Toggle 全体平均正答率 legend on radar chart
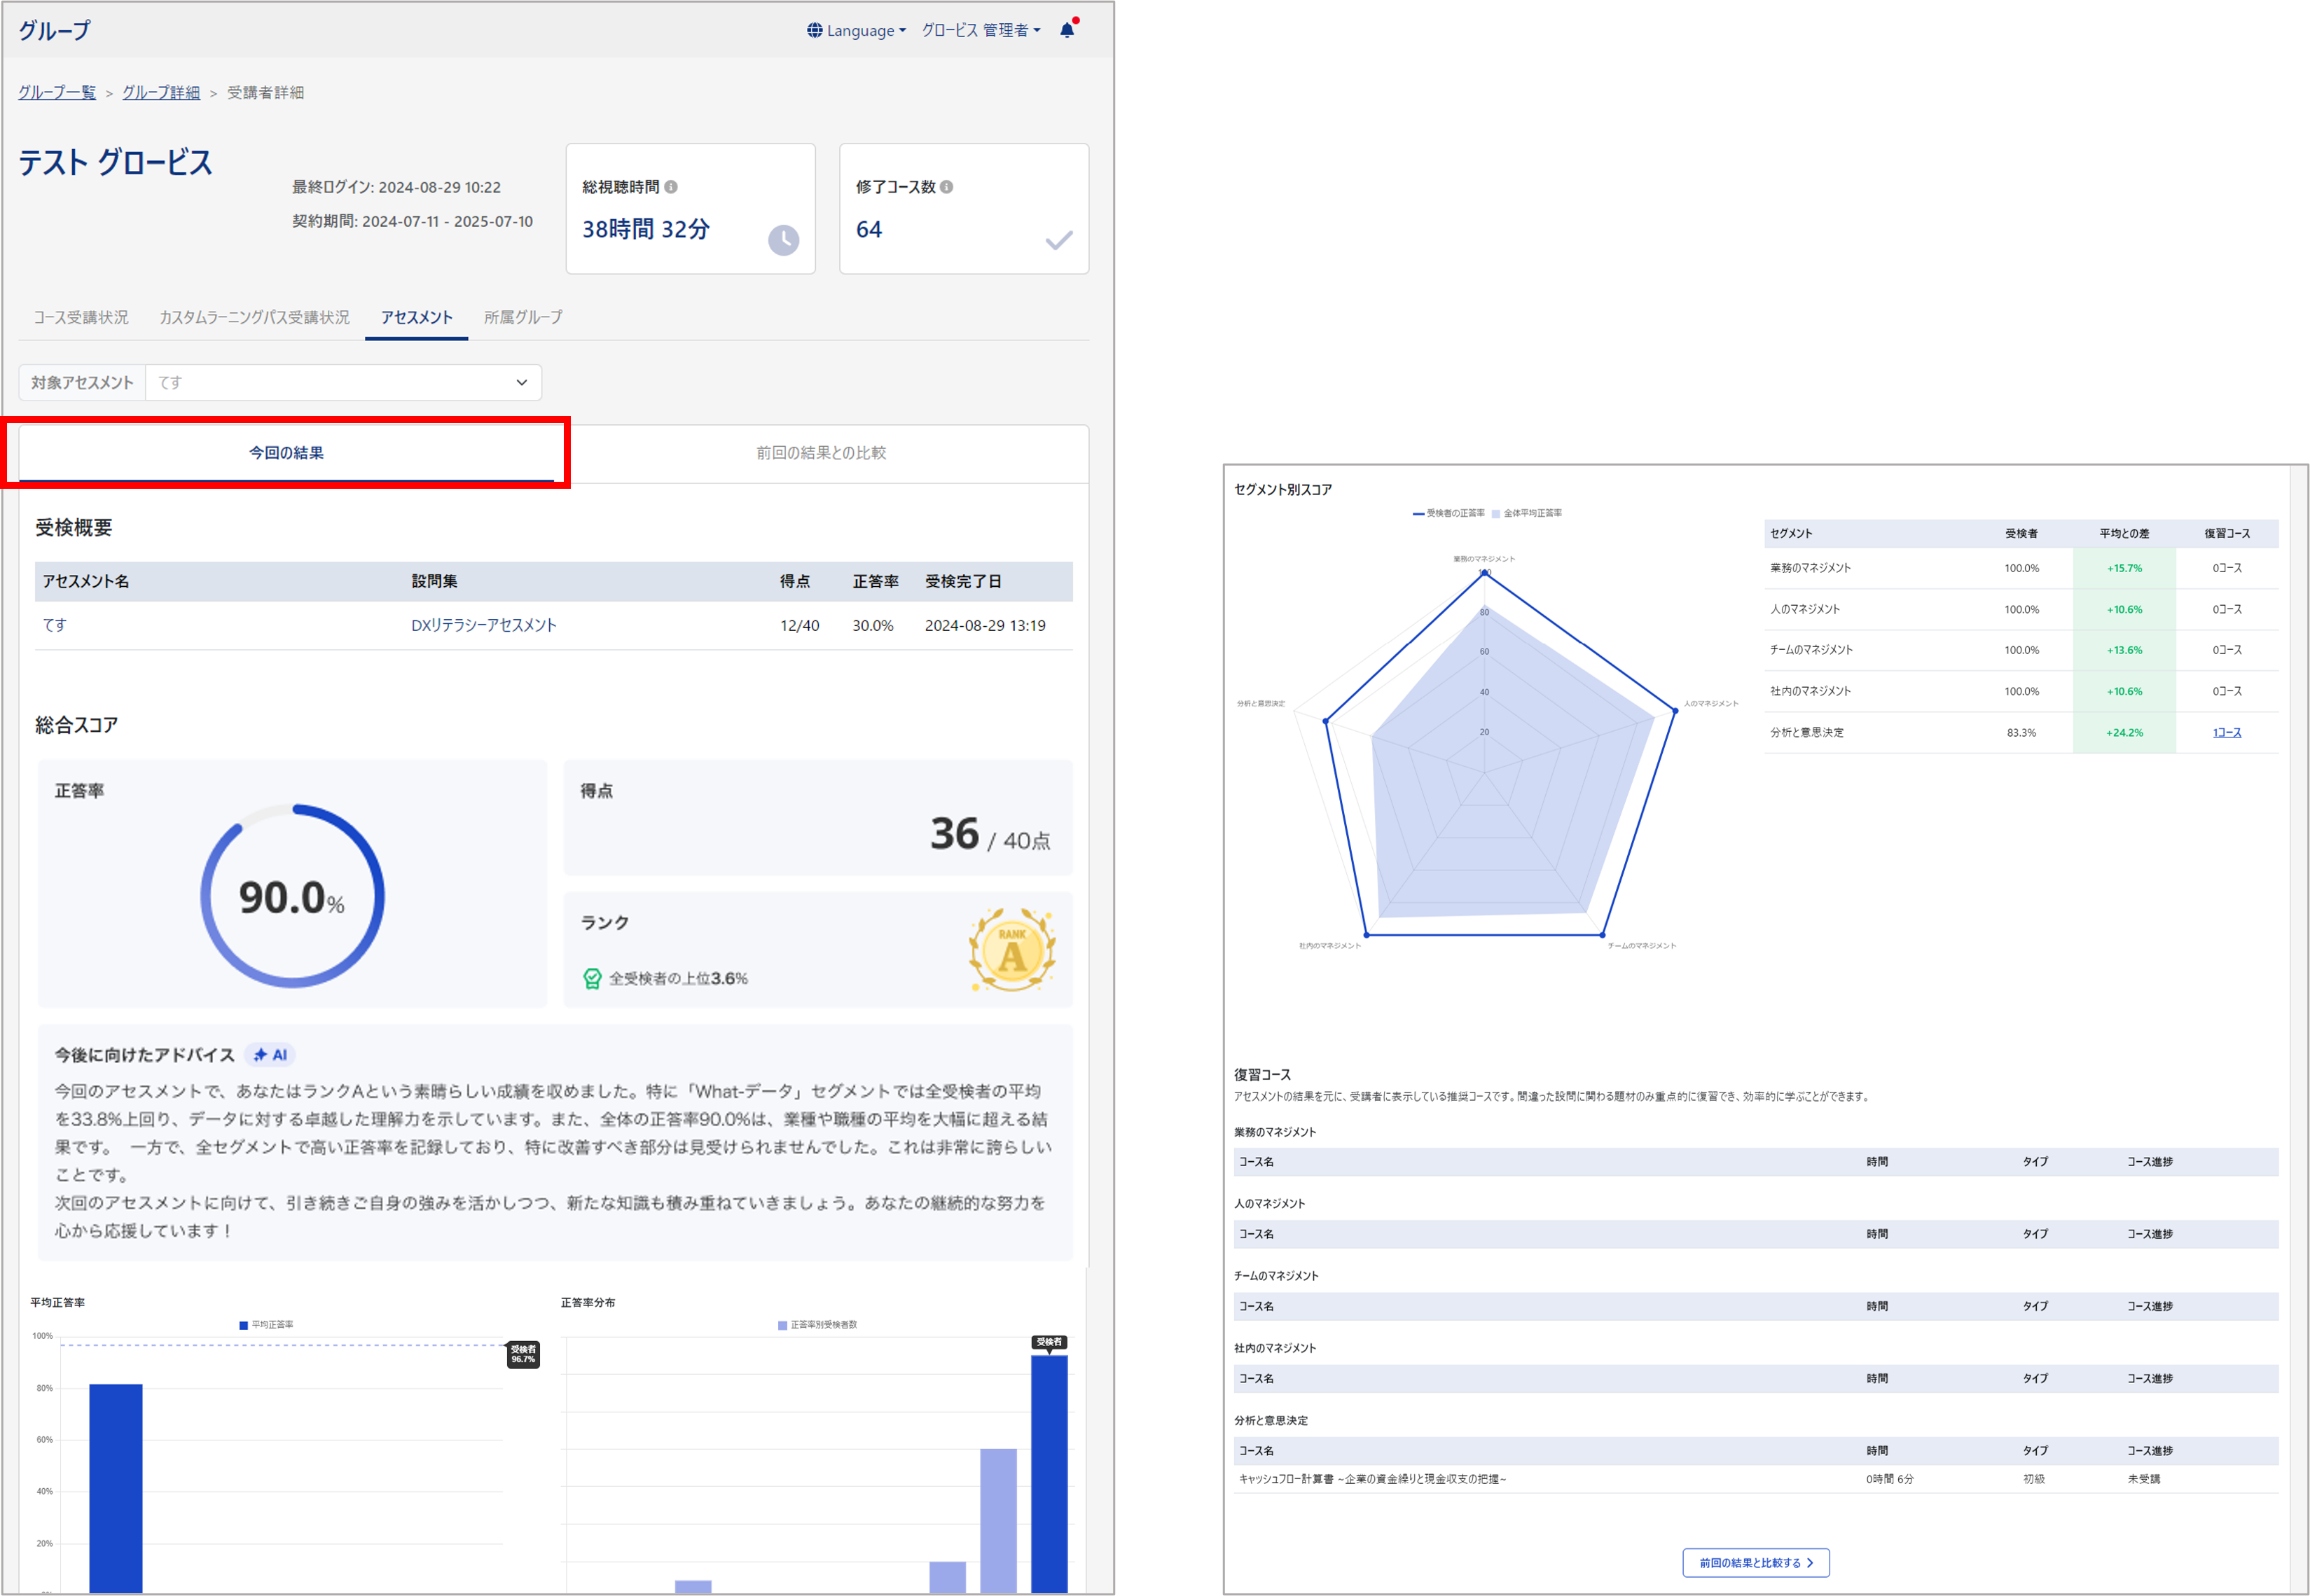Image resolution: width=2310 pixels, height=1596 pixels. pos(1526,513)
